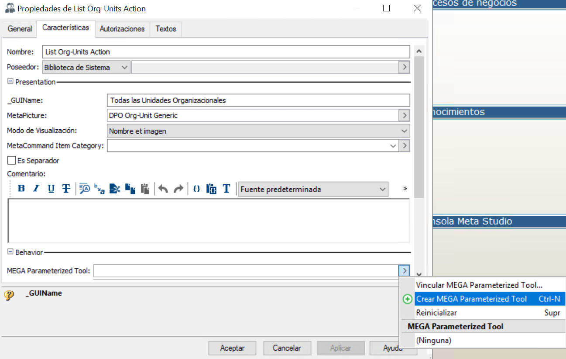Toggle bold formatting in the comment toolbar
The image size is (566, 359).
(21, 189)
